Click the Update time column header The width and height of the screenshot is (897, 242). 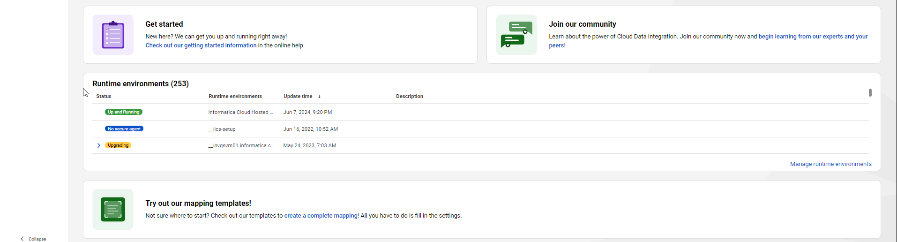298,96
